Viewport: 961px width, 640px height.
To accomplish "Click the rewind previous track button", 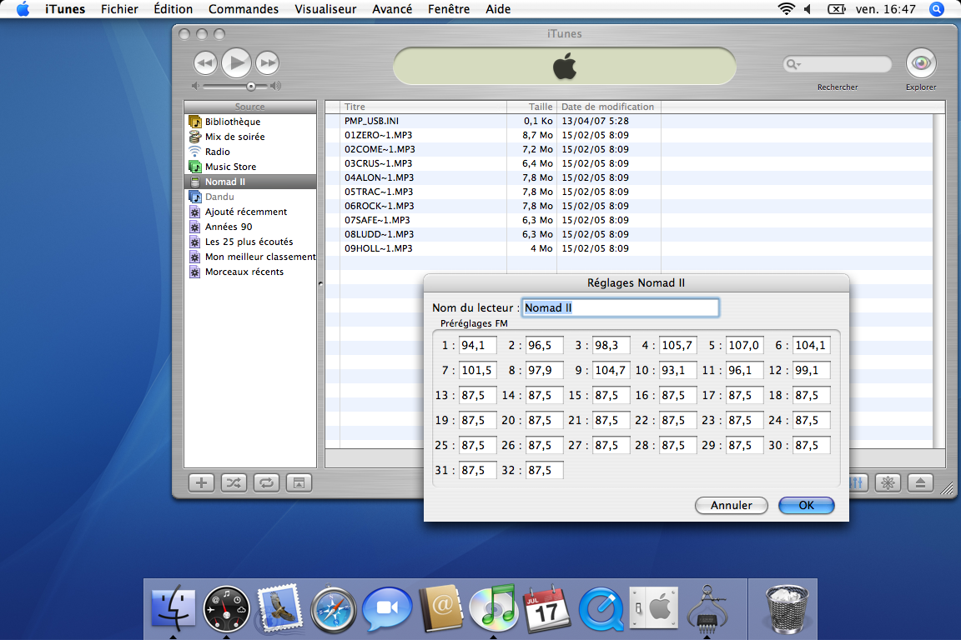I will (205, 62).
